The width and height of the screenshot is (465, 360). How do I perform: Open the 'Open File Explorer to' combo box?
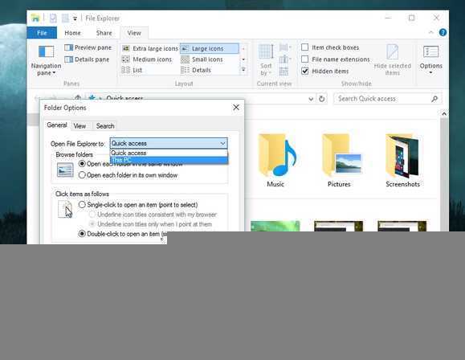tap(169, 143)
